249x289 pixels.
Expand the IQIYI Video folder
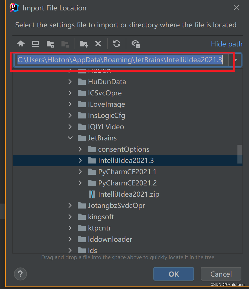click(x=70, y=127)
